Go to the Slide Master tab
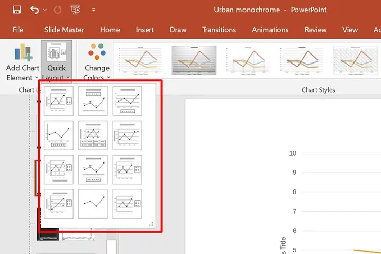The height and width of the screenshot is (254, 381). 64,30
